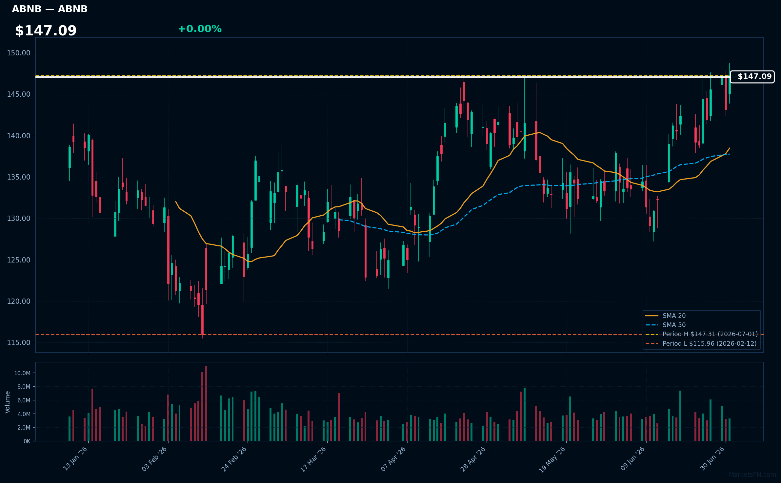Click the 30 Jun '26 date label

pos(712,459)
